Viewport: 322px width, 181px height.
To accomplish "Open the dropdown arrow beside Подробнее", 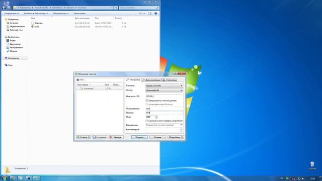I will click(x=183, y=137).
